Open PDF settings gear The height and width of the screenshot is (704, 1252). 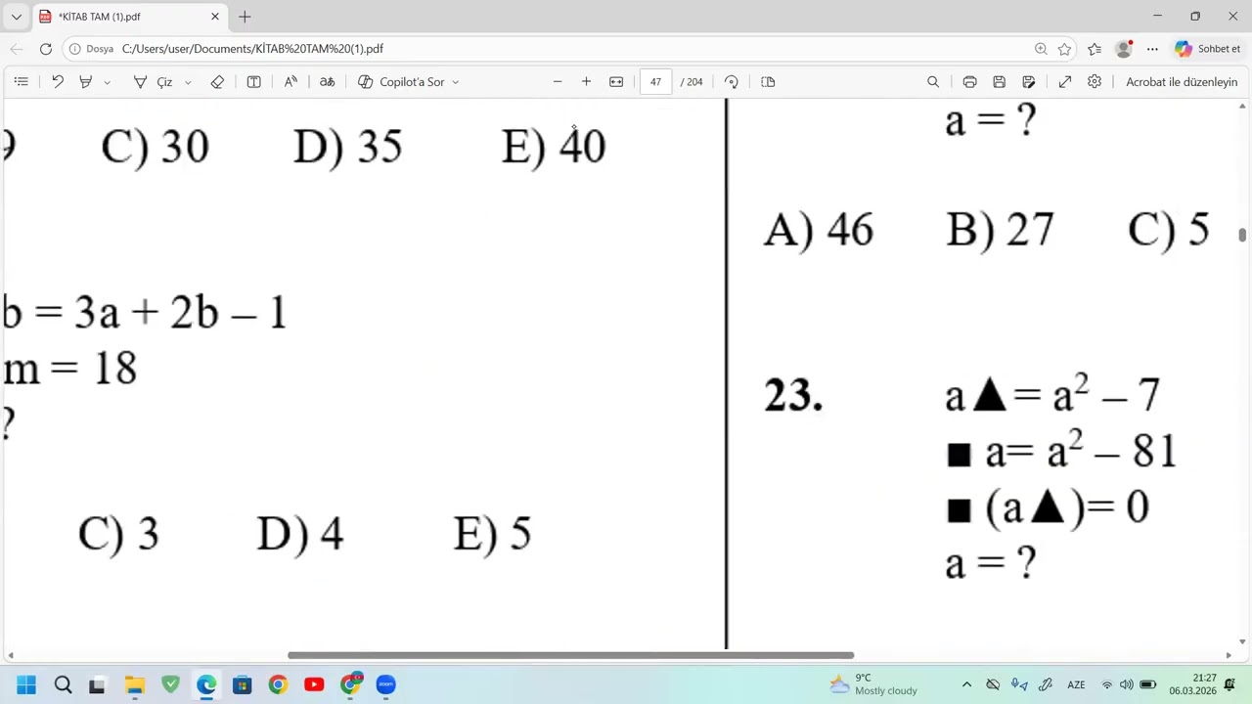click(x=1095, y=82)
